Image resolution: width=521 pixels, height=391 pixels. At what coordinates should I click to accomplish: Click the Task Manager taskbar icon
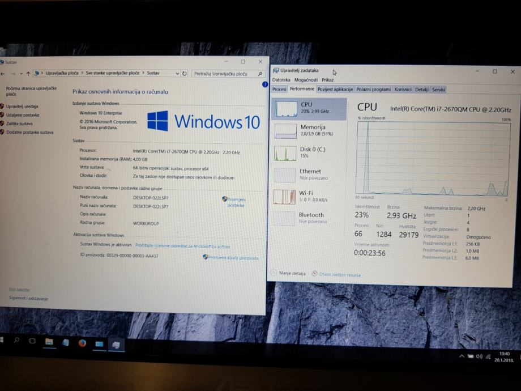(116, 345)
